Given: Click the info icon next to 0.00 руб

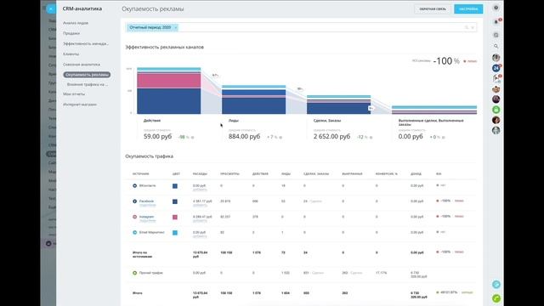Looking at the screenshot, I should (x=444, y=138).
